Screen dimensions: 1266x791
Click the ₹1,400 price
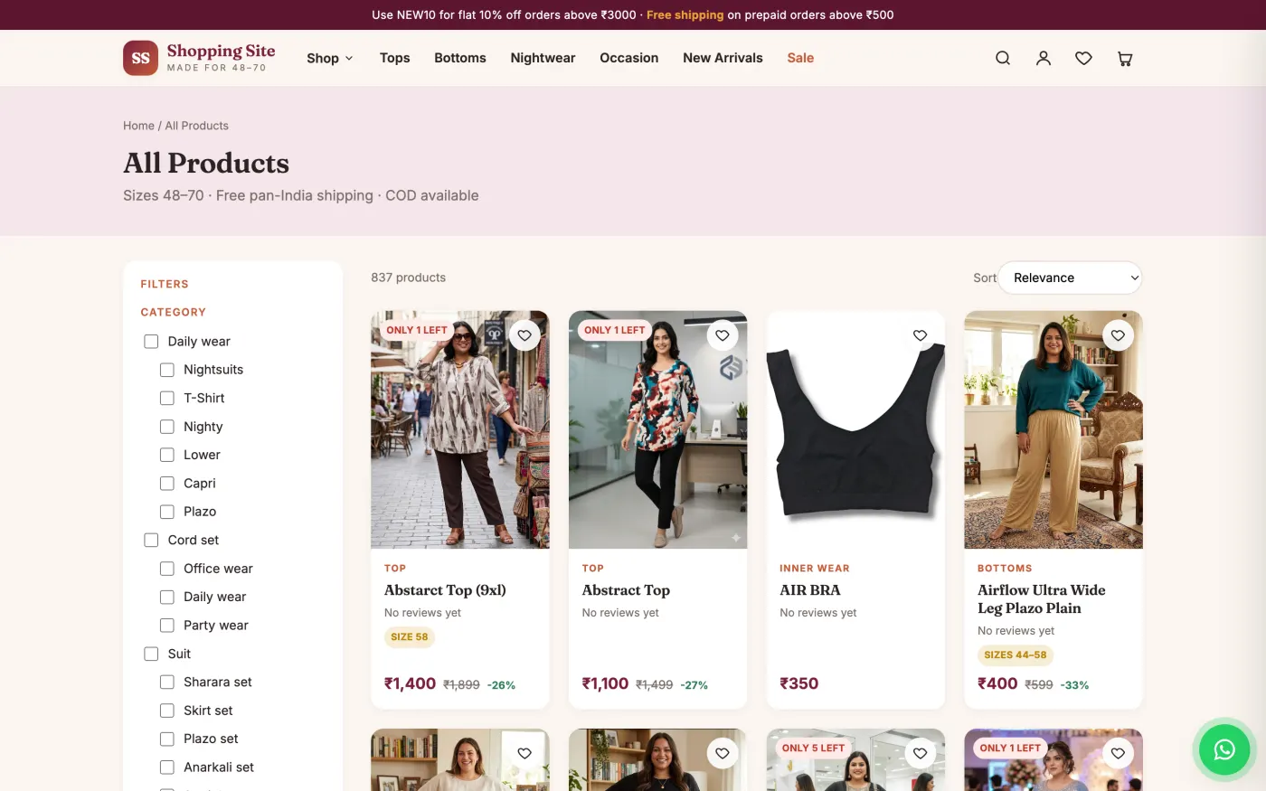pos(411,684)
